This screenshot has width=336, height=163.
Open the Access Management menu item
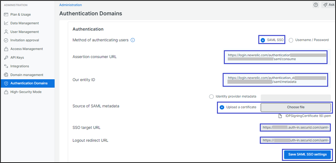pyautogui.click(x=26, y=49)
